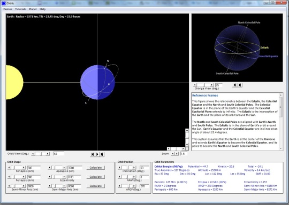Click the Orbit View degrees input field
Viewport: 289px width, 205px height.
pyautogui.click(x=59, y=154)
